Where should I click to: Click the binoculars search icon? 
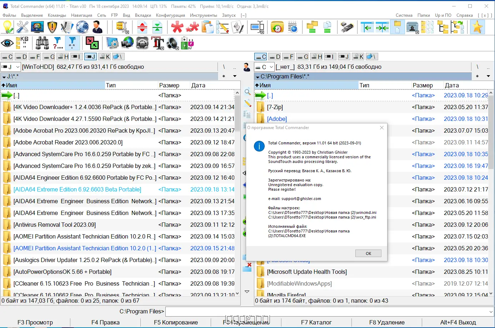tap(42, 43)
